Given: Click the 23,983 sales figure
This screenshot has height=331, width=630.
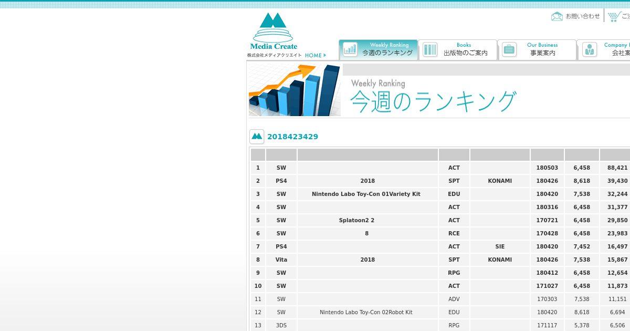Looking at the screenshot, I should pyautogui.click(x=617, y=233).
